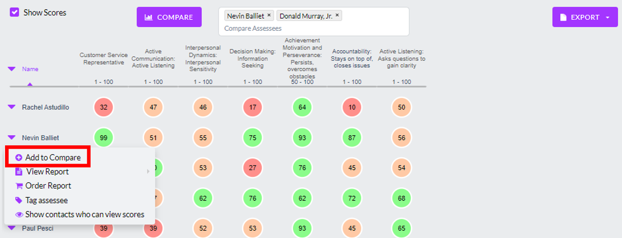The width and height of the screenshot is (622, 238).
Task: Remove Donald Murray, Jr. from compare list
Action: [x=337, y=16]
